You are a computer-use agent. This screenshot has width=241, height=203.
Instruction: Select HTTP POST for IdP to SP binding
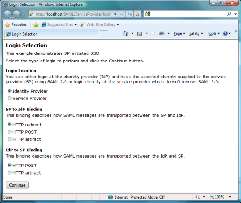[x=9, y=165]
